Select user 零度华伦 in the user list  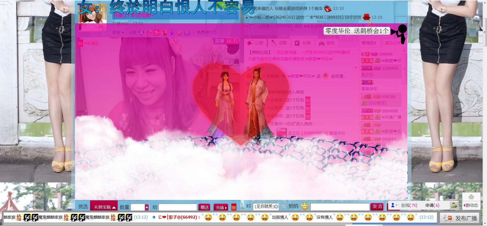tap(369, 89)
